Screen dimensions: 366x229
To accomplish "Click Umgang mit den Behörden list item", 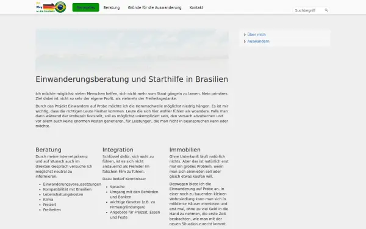I will click(x=134, y=194).
